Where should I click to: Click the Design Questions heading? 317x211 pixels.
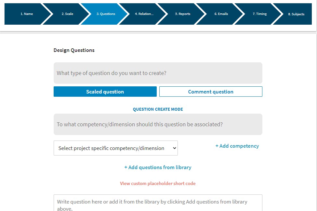[x=74, y=50]
